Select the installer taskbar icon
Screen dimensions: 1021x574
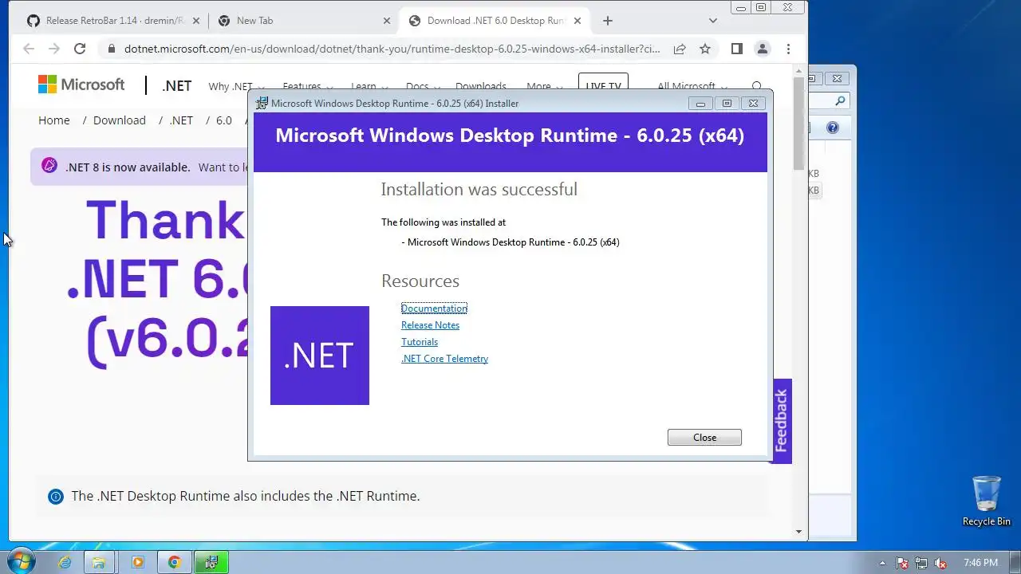211,563
